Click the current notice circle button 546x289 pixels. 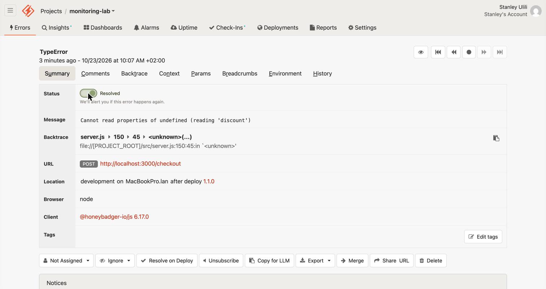pyautogui.click(x=469, y=52)
